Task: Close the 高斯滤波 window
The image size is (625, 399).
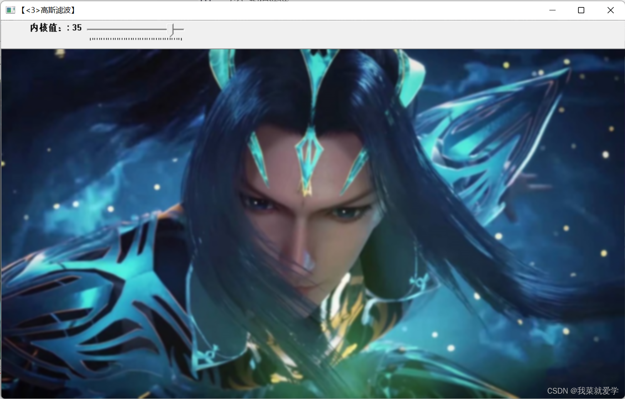Action: [610, 10]
